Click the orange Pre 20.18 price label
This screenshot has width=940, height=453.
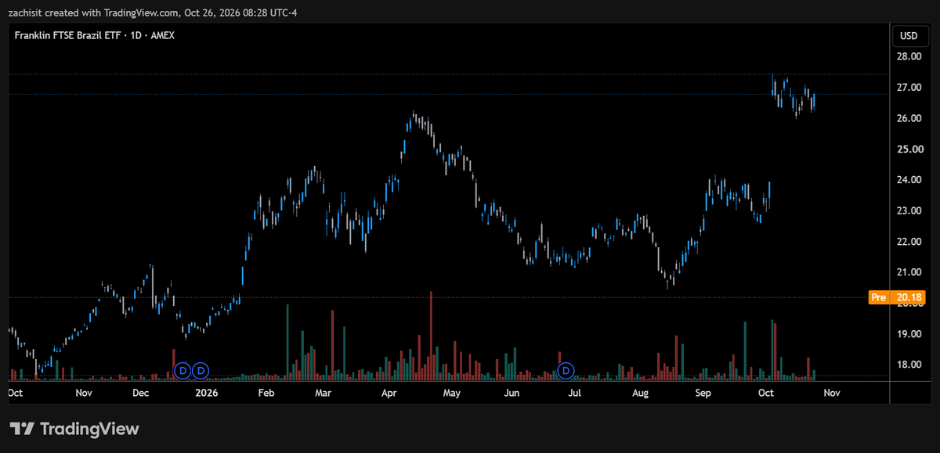(x=897, y=297)
